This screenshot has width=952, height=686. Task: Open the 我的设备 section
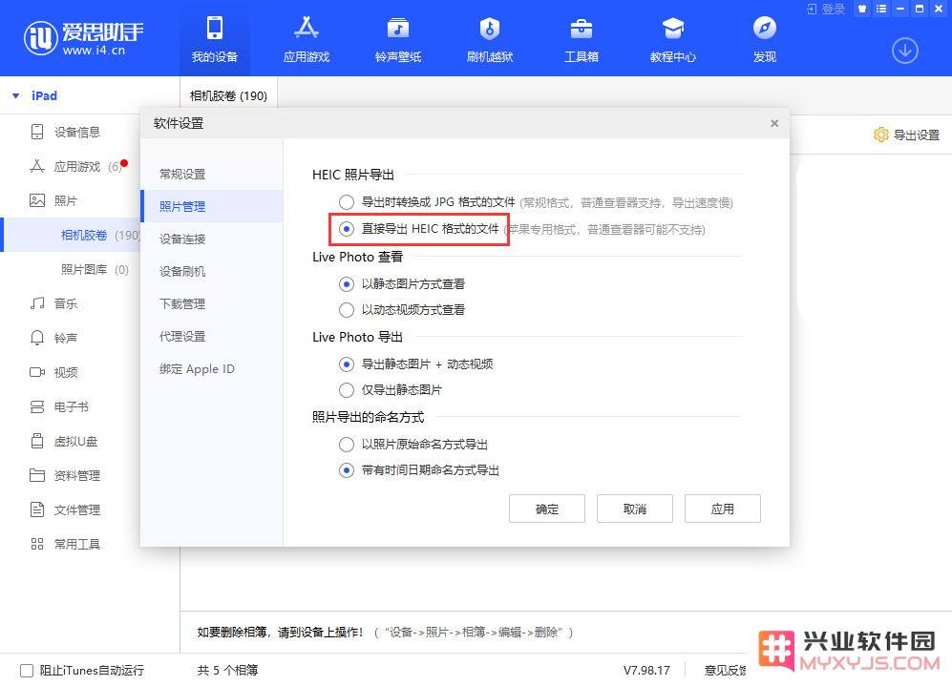coord(214,39)
